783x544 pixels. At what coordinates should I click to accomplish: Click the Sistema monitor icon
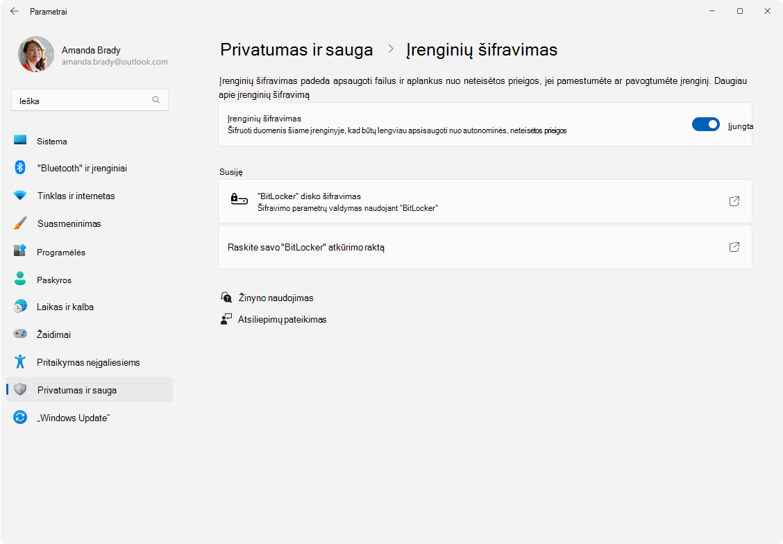pyautogui.click(x=20, y=139)
